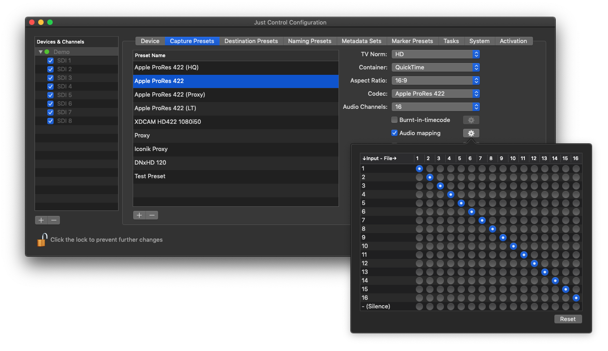This screenshot has width=608, height=351.
Task: Map input 2 to file channel 1
Action: (419, 177)
